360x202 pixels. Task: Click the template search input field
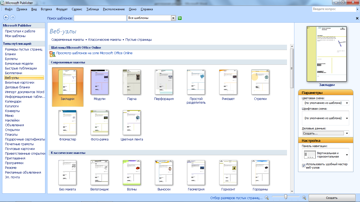[x=100, y=18]
